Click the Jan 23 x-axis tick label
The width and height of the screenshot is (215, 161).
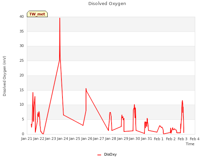click(51, 139)
